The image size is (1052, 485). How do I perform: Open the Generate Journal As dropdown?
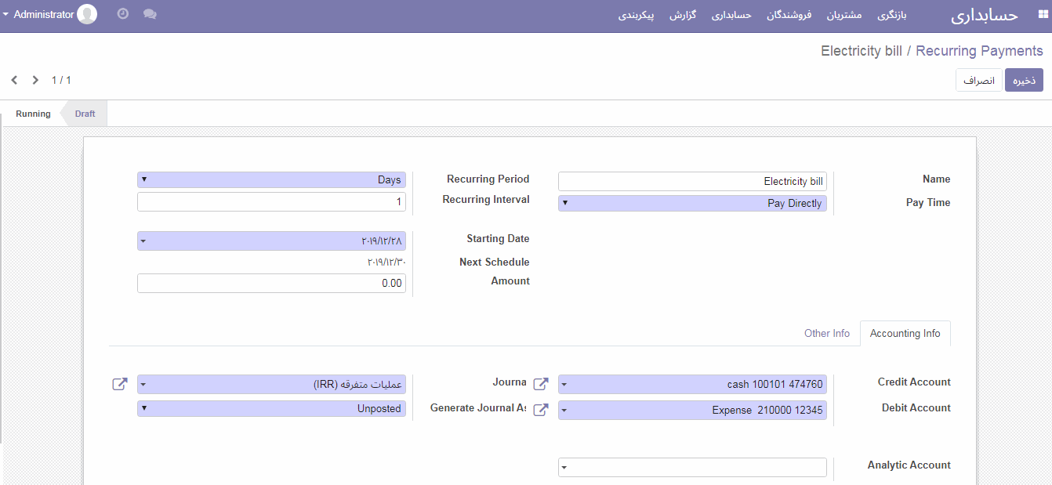[x=271, y=409]
